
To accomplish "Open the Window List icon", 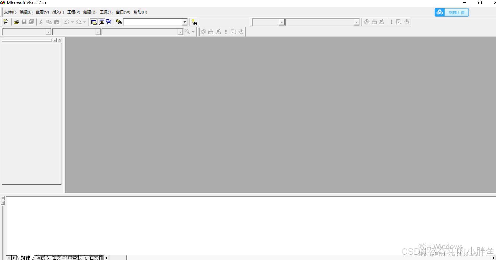I will [109, 22].
